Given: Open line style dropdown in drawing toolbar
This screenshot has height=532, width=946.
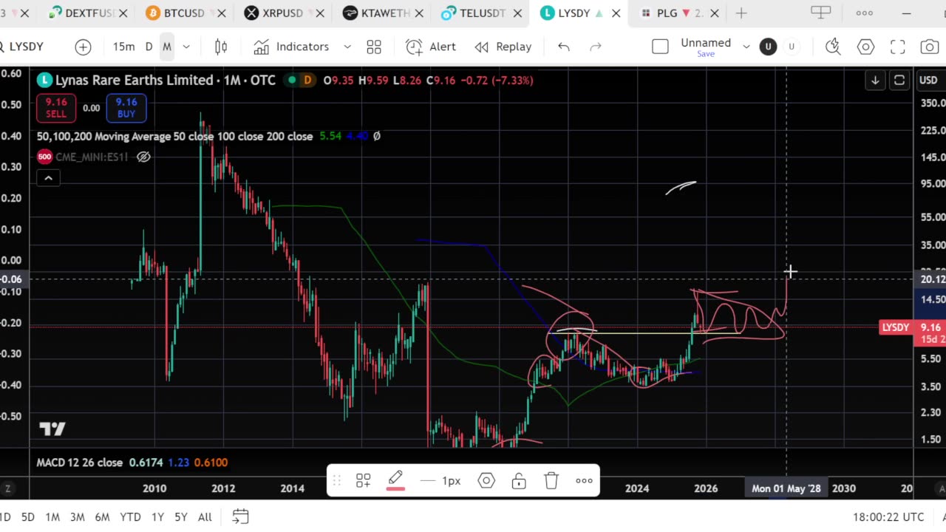Looking at the screenshot, I should click(x=440, y=481).
